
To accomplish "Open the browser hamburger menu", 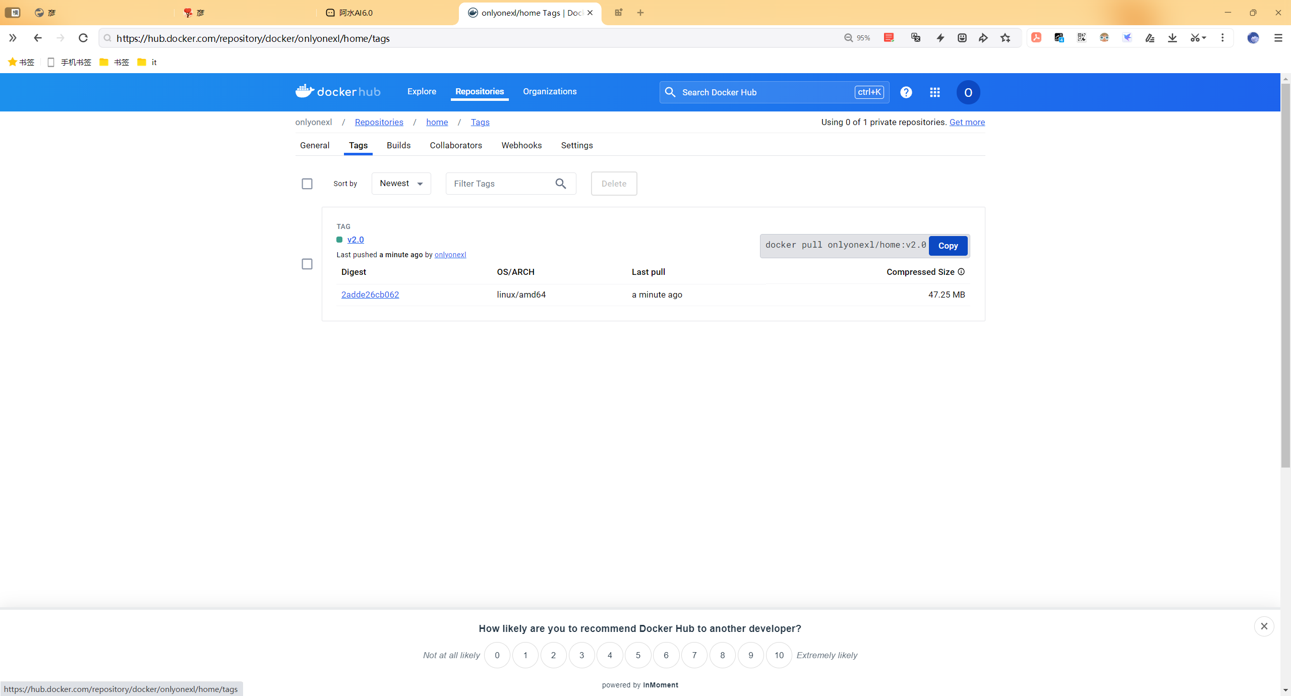I will (x=1278, y=38).
